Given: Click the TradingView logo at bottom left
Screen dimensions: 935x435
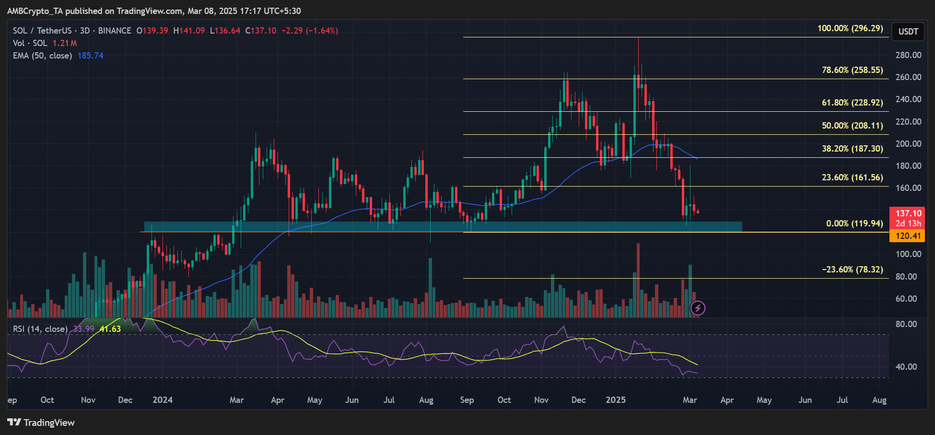Looking at the screenshot, I should (41, 423).
